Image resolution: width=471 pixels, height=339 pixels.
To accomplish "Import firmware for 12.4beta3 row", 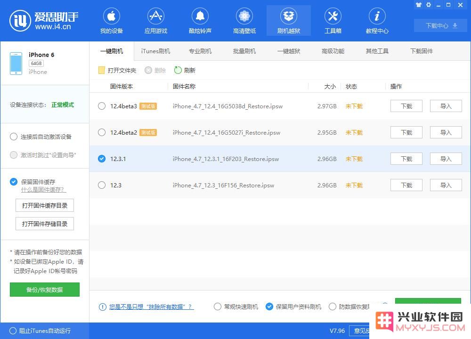I will (x=446, y=106).
